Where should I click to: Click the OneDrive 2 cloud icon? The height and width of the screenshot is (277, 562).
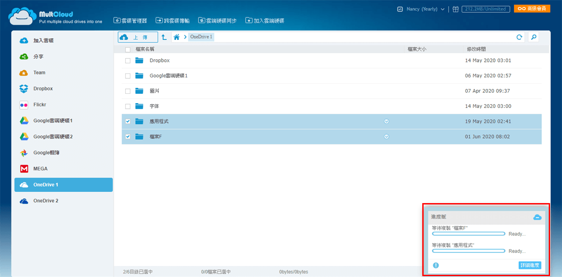(24, 201)
